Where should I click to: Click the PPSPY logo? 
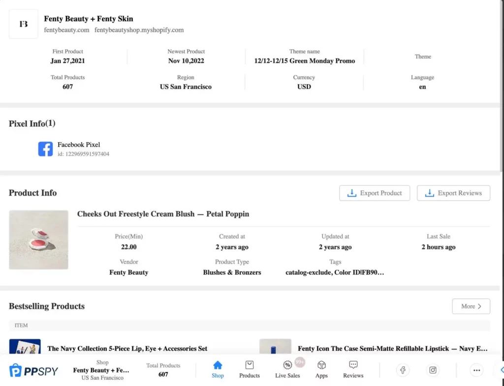(33, 371)
